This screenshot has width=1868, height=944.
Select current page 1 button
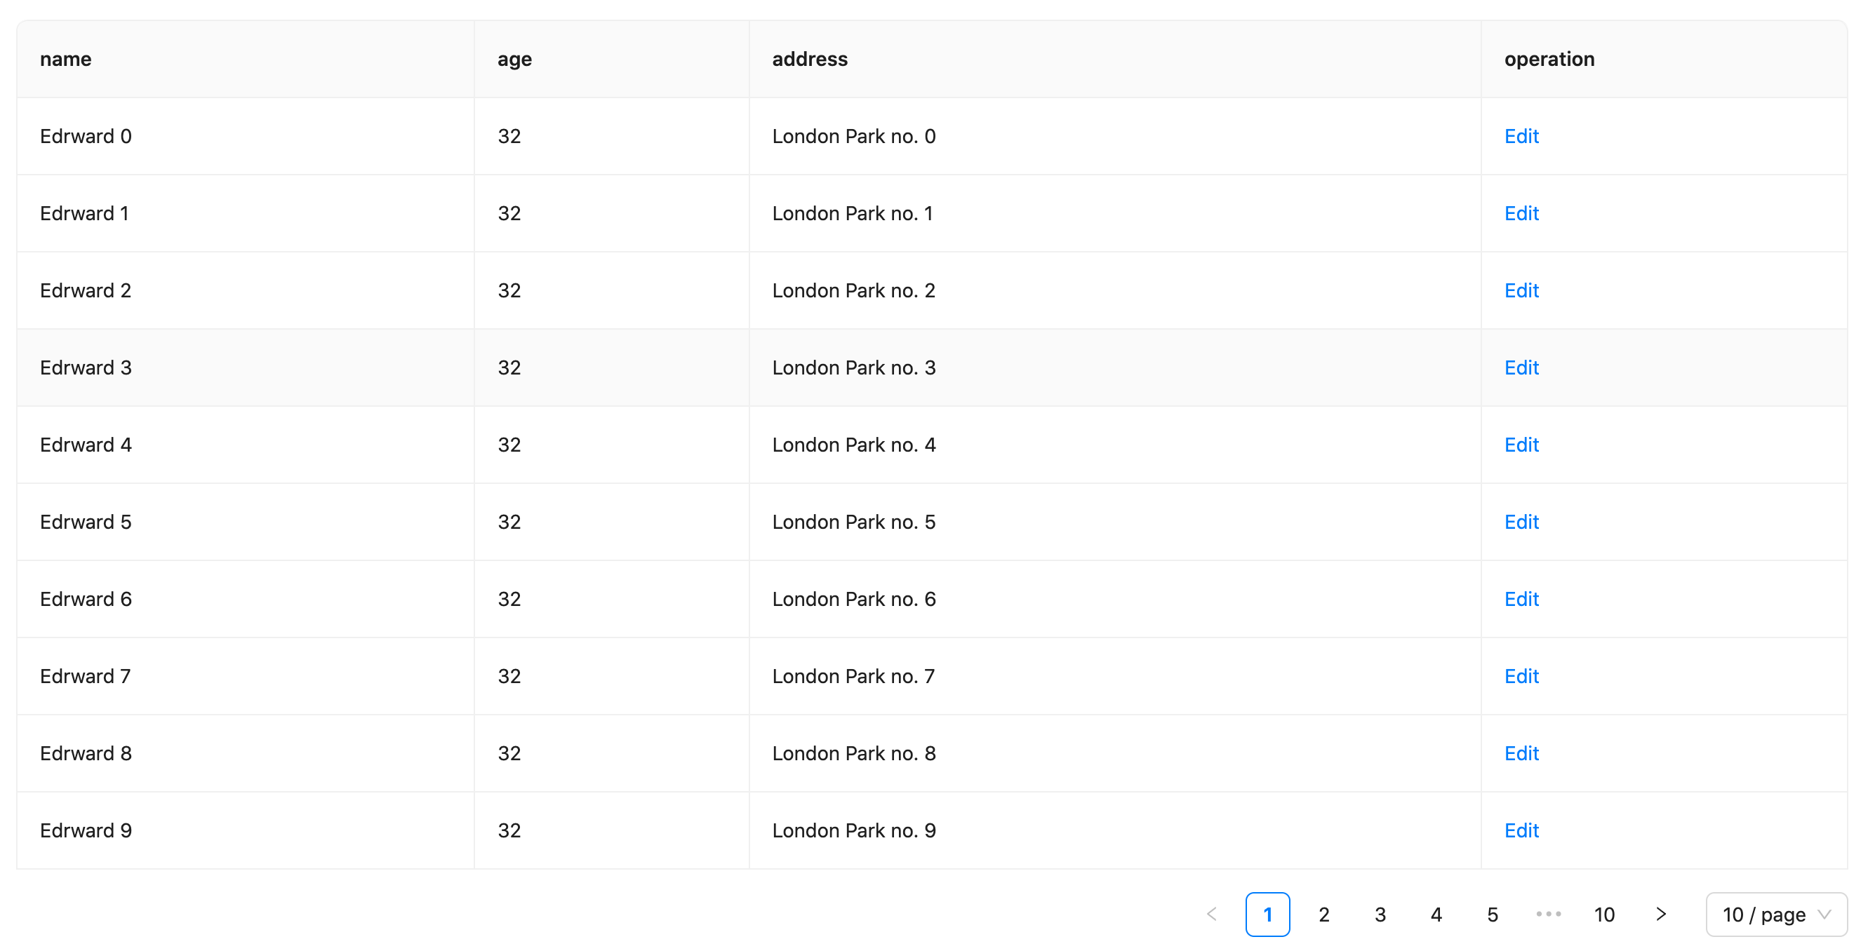(1267, 914)
